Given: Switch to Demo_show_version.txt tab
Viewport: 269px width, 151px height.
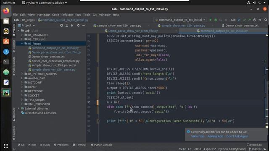Looking at the screenshot, I should [x=242, y=26].
